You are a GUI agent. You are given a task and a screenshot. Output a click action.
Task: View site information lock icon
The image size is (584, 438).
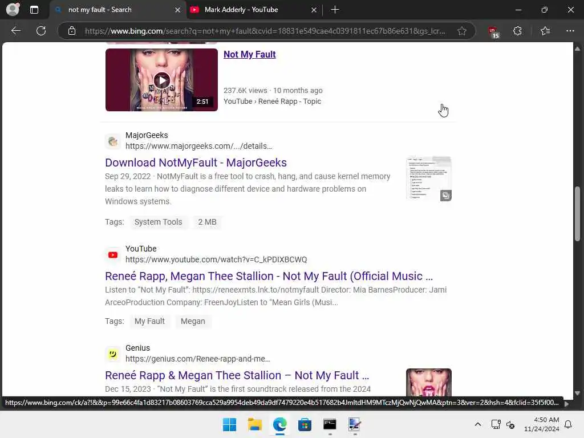point(72,31)
